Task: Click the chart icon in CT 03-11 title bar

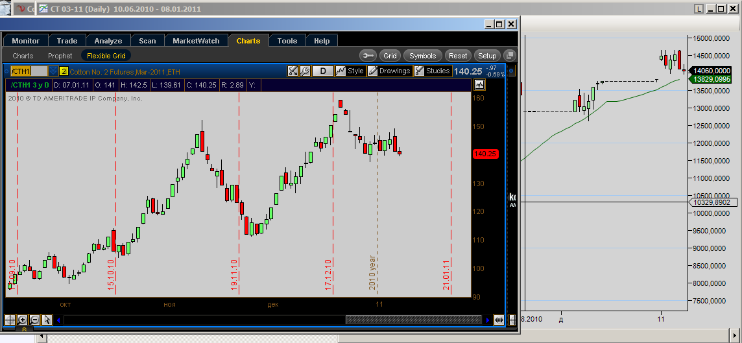Action: point(43,8)
